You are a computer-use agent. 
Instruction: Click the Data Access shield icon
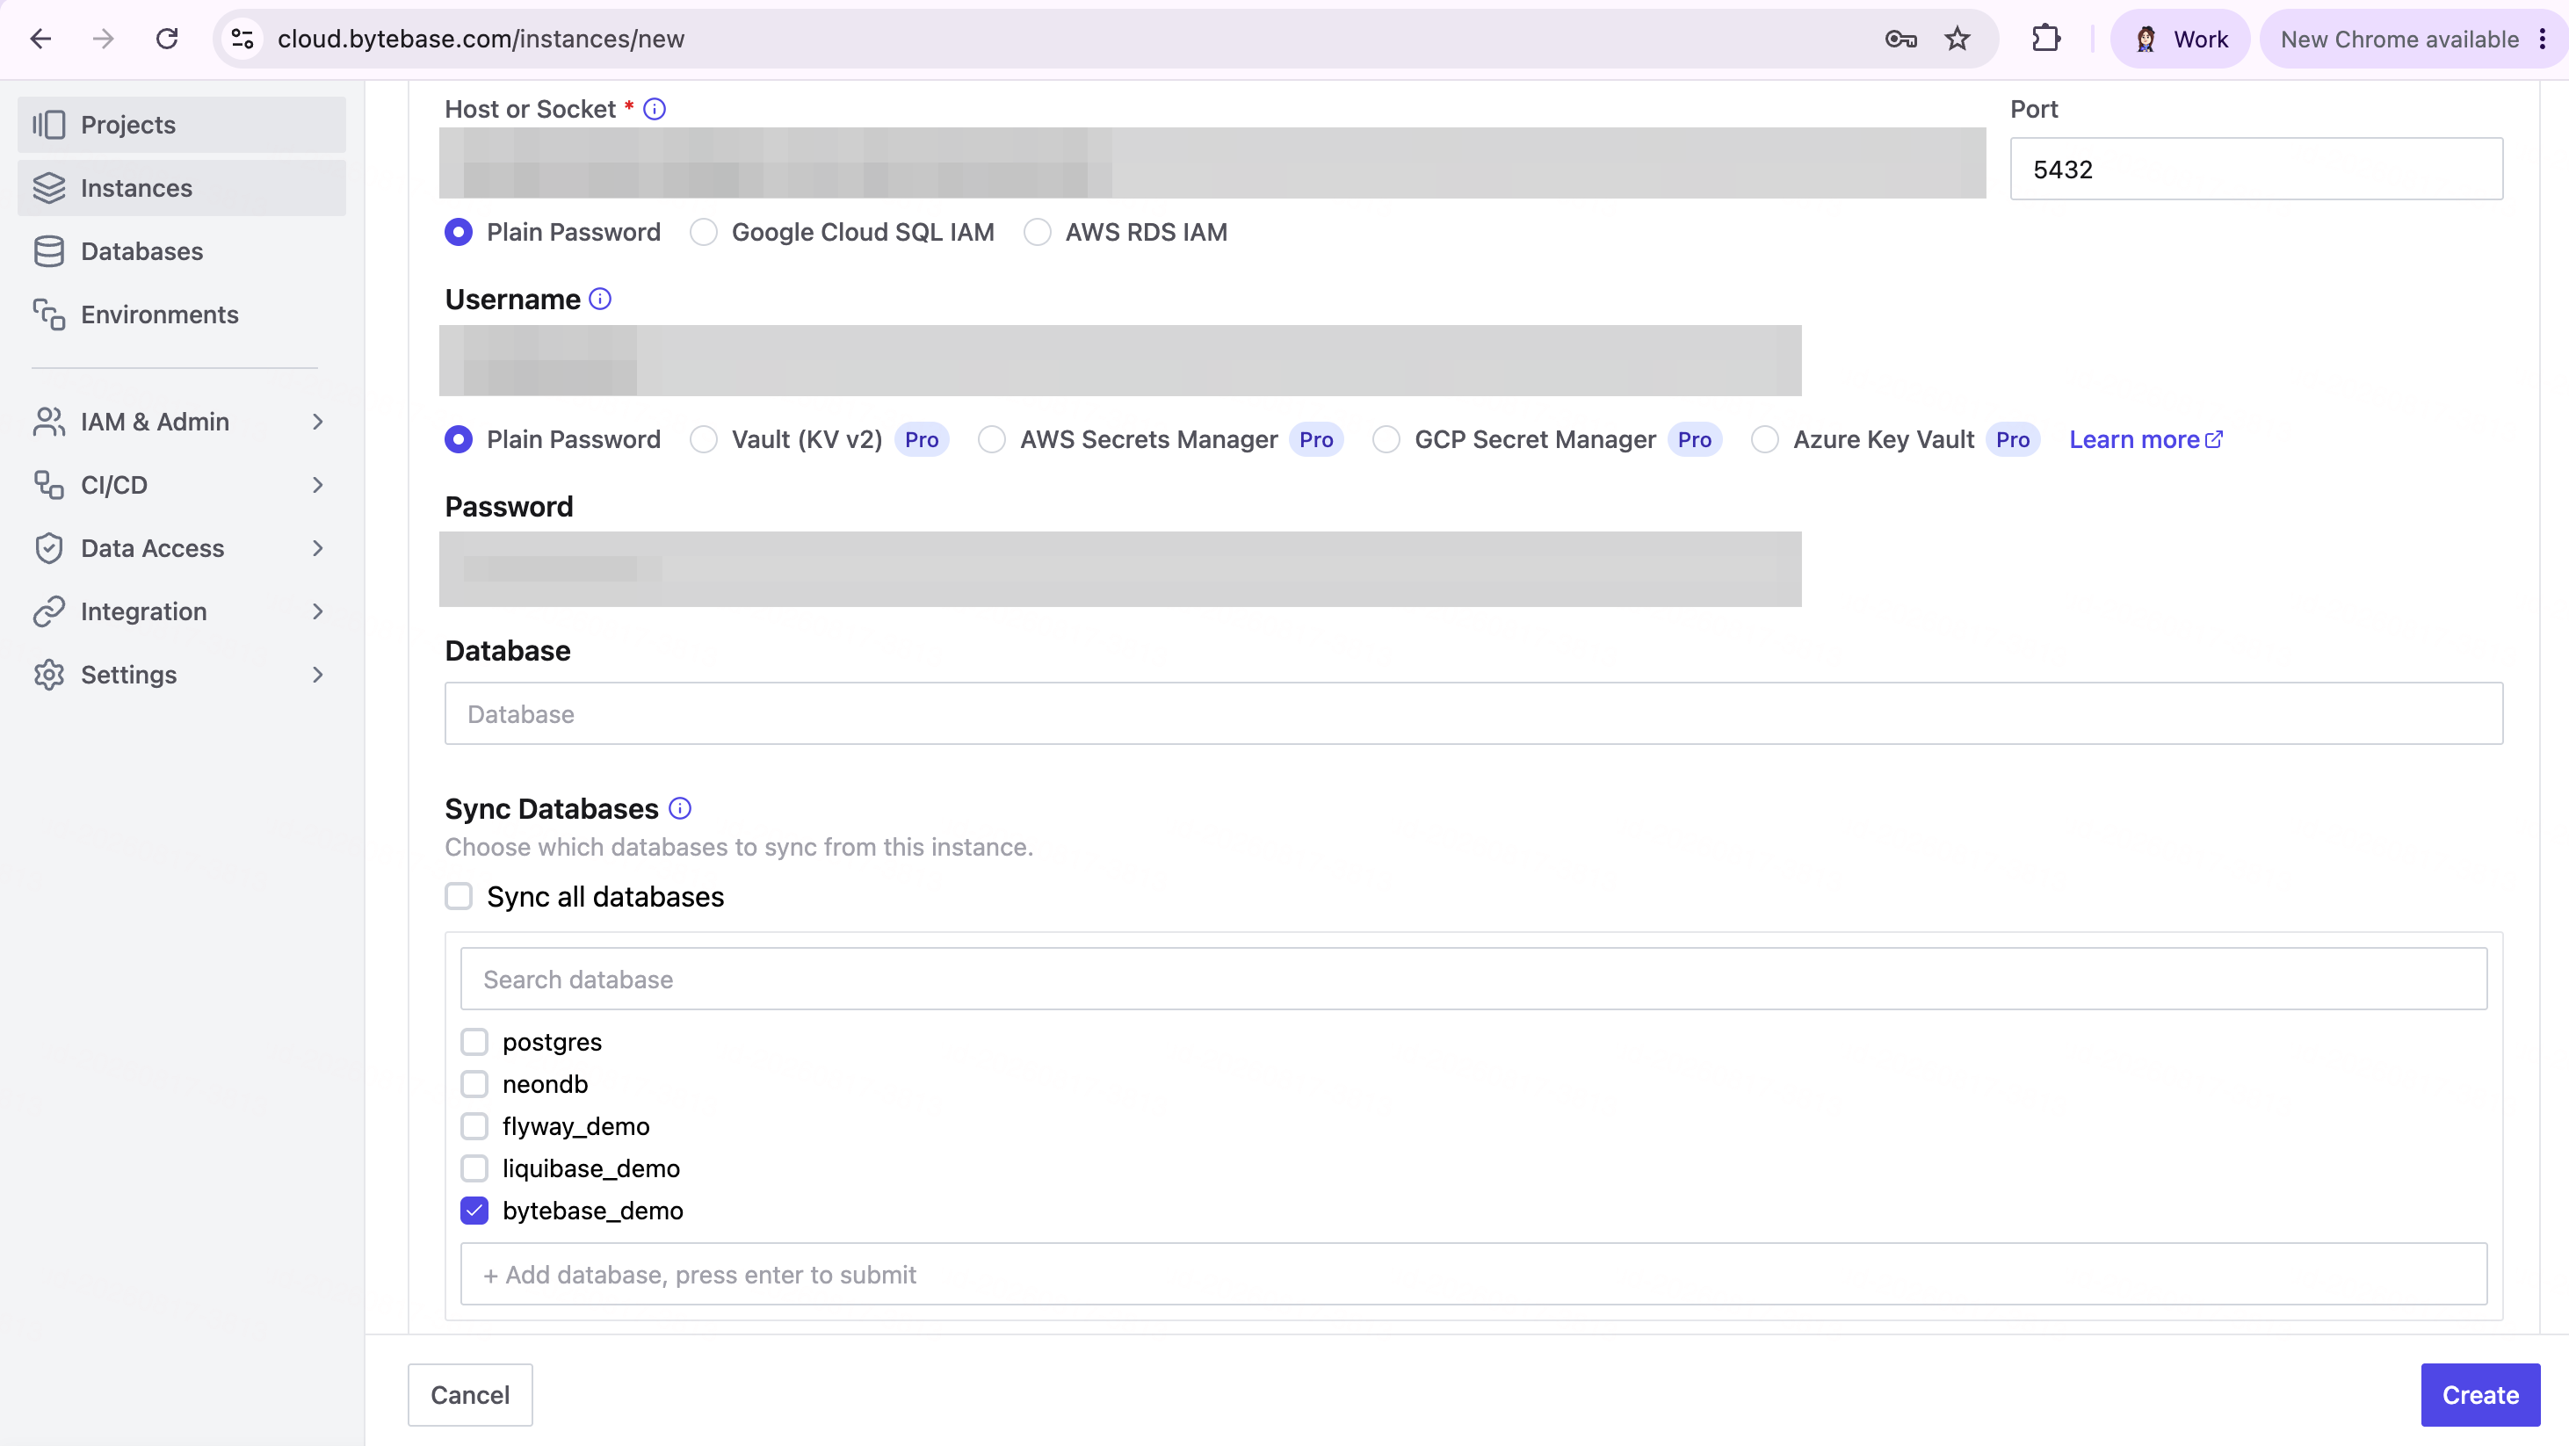49,548
